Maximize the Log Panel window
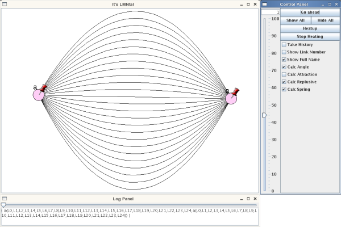 click(x=248, y=200)
